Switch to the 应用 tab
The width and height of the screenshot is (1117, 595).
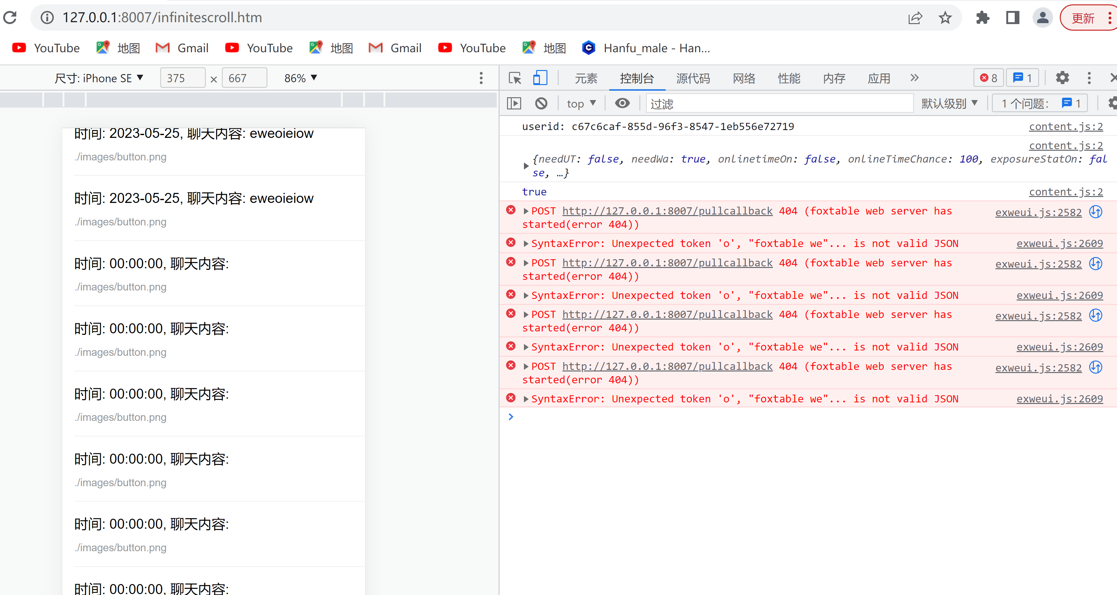879,78
